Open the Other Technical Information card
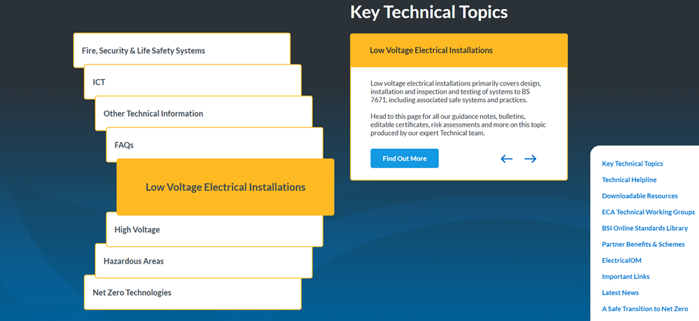 coord(203,112)
